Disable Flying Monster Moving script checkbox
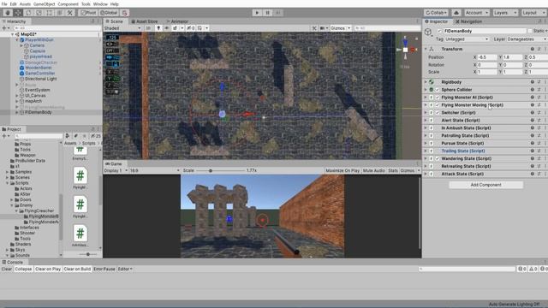Screen dimensions: 548x308 tap(438, 105)
